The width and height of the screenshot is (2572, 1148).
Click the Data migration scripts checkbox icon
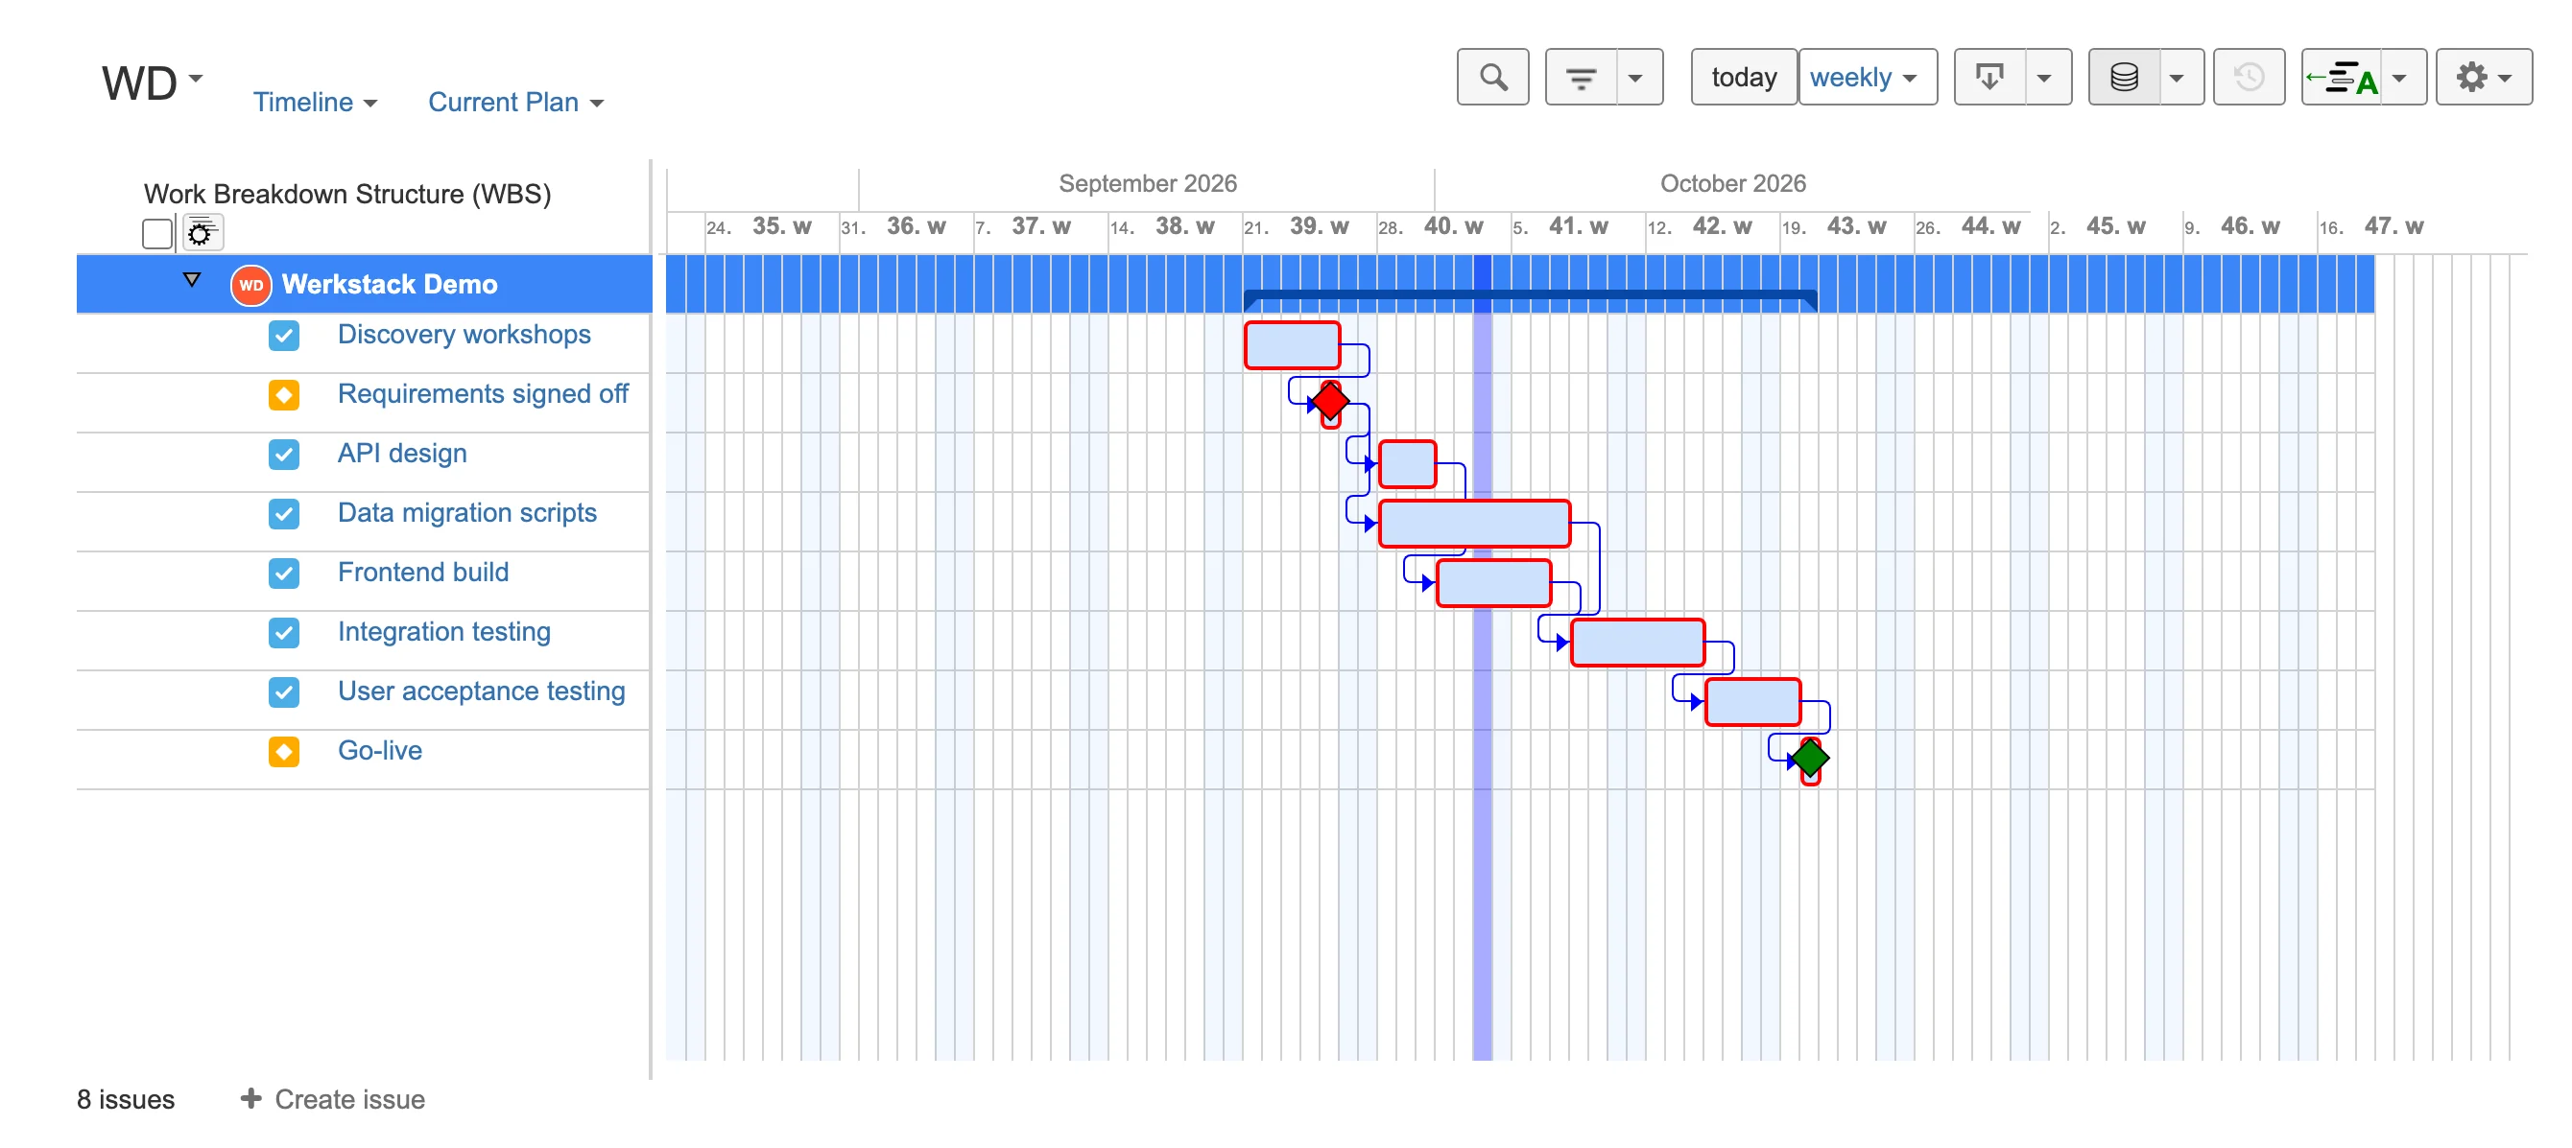point(283,514)
